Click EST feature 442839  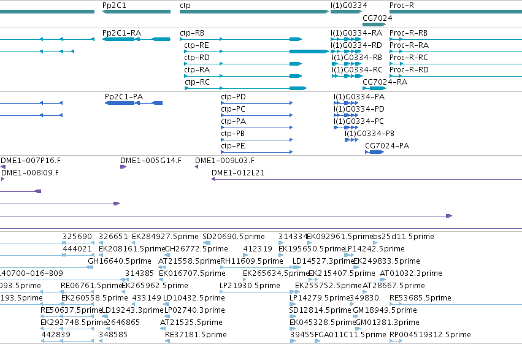pyautogui.click(x=56, y=335)
